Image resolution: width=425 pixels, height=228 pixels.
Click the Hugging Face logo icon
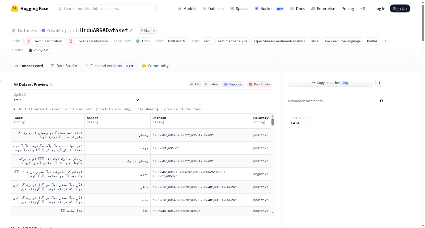15,8
